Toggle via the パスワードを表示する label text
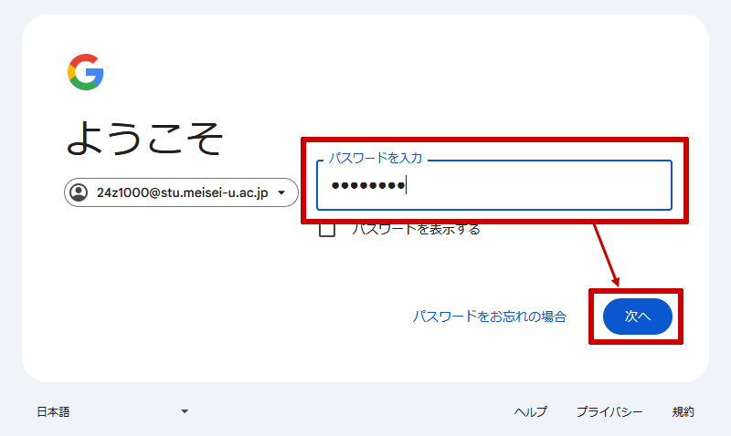The width and height of the screenshot is (731, 436). (x=416, y=229)
